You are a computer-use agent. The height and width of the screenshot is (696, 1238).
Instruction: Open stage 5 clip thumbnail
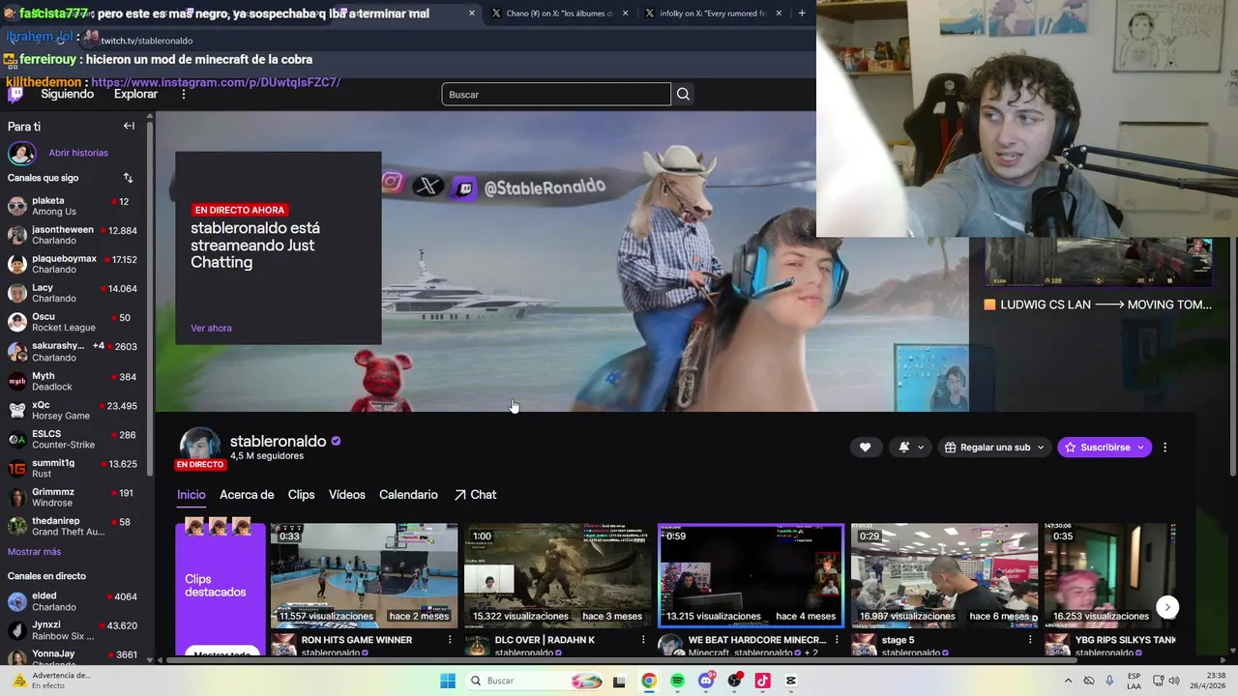pyautogui.click(x=945, y=576)
